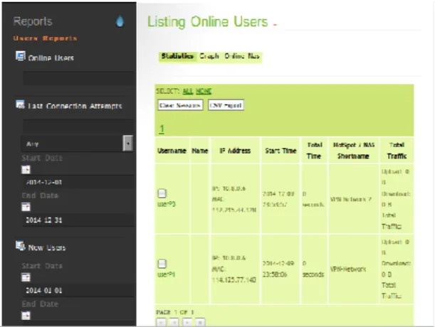Viewport: 435px width, 327px height.
Task: Go to the last page with the pagination button
Action: click(200, 322)
